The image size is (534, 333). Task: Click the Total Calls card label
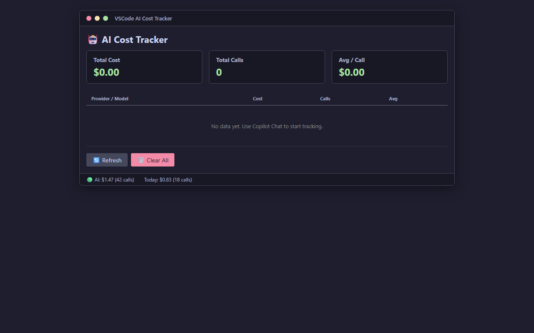coord(229,60)
